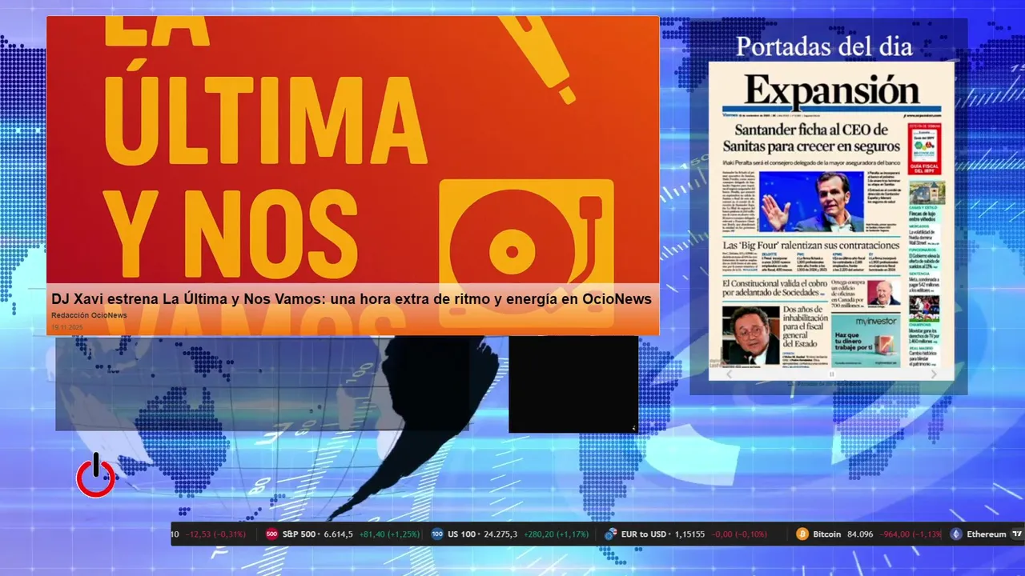Go to previous newspaper cover arrow
The width and height of the screenshot is (1025, 576).
click(x=729, y=374)
